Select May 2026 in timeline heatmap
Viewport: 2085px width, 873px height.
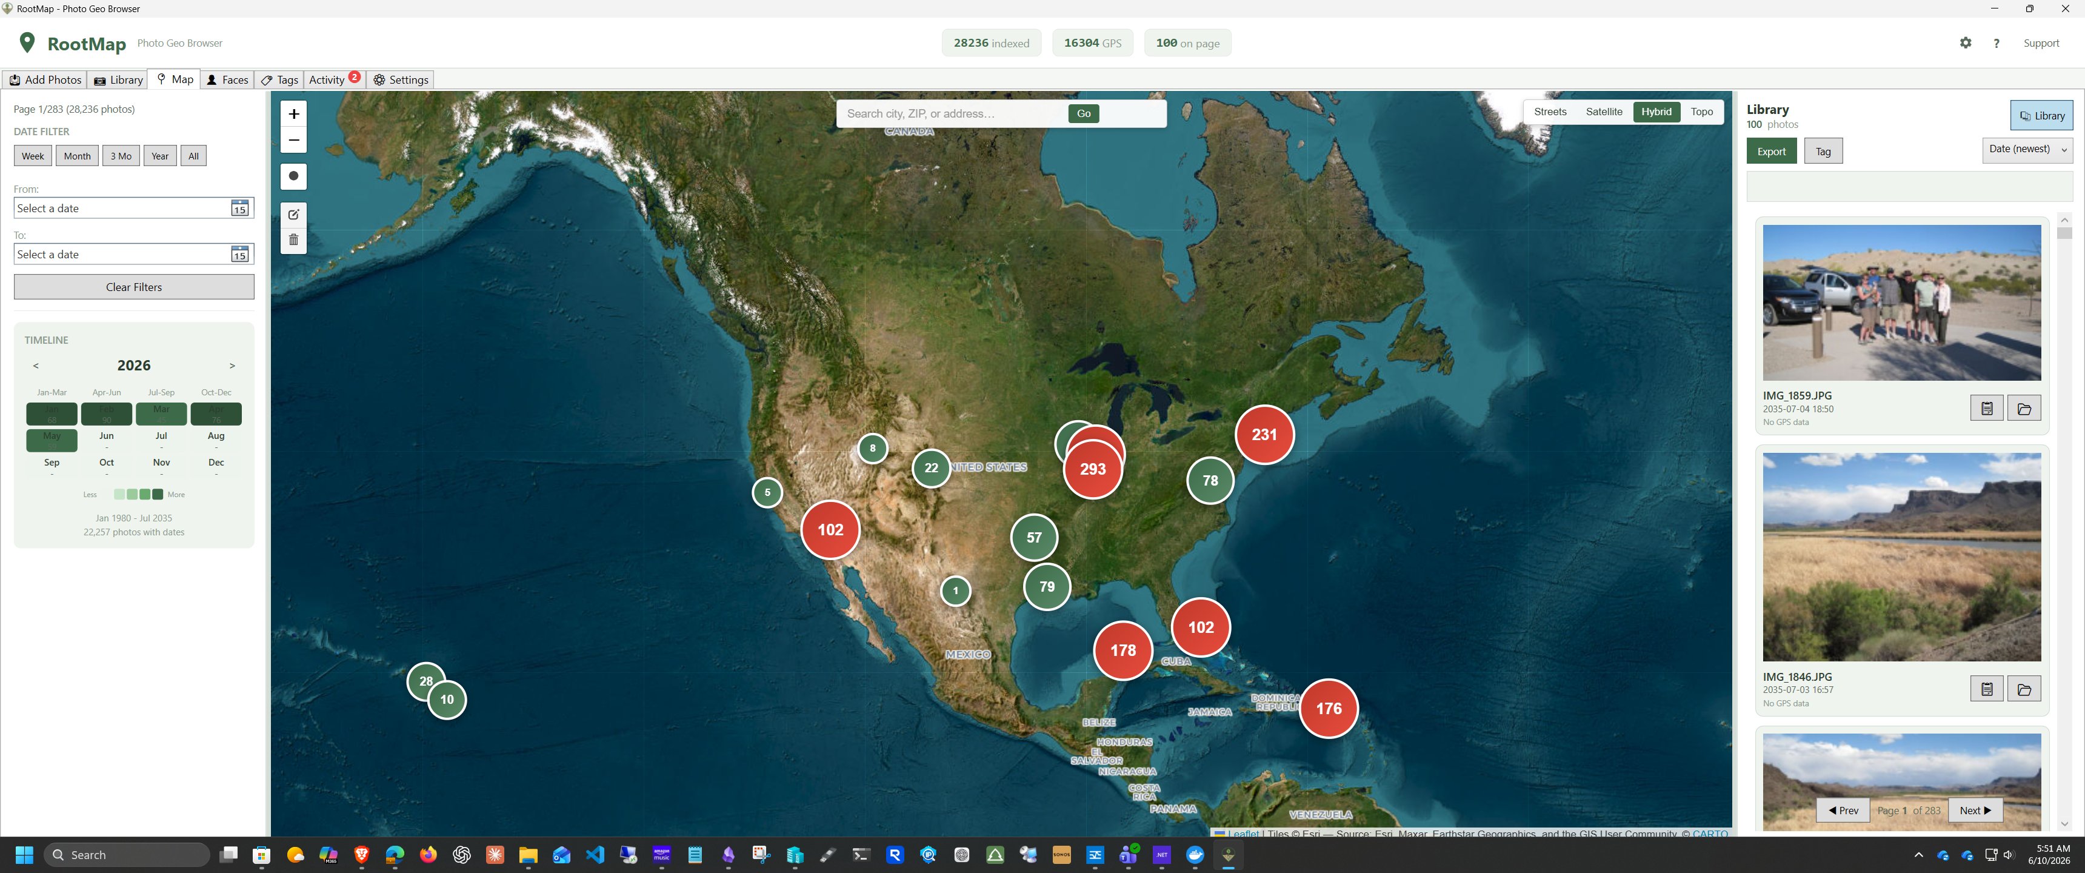[x=52, y=441]
